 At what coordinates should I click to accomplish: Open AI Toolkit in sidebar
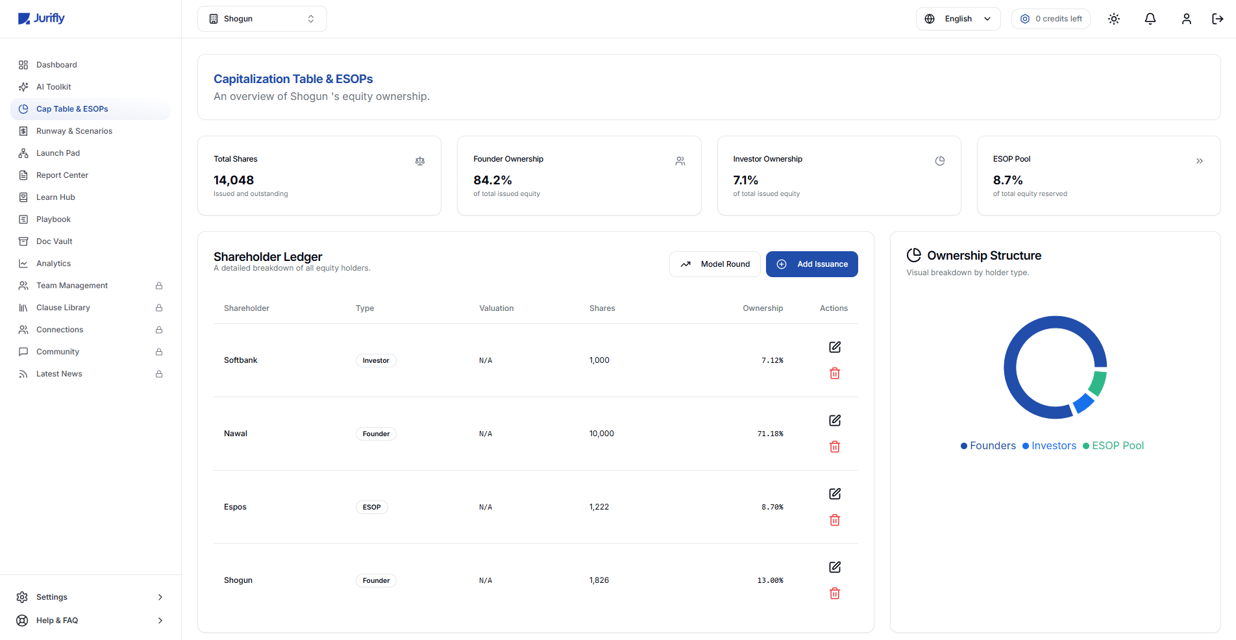click(90, 87)
